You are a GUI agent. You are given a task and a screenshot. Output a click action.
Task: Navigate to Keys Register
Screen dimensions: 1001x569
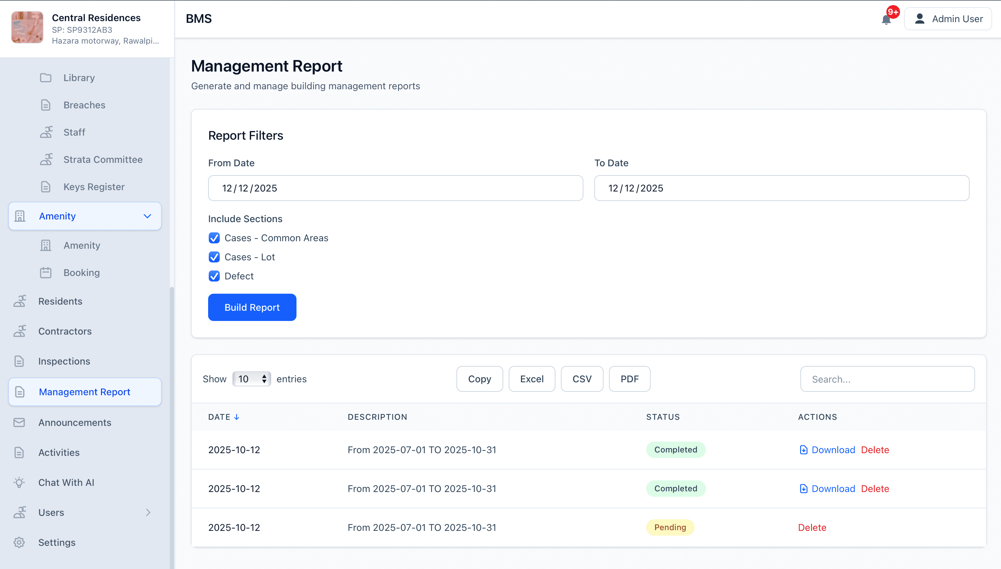click(94, 187)
